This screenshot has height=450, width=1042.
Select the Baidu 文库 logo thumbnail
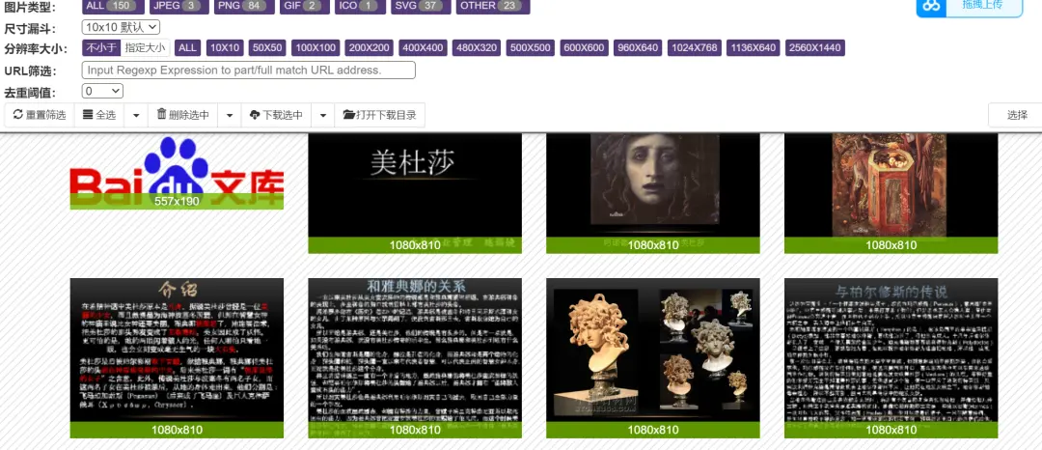(177, 172)
